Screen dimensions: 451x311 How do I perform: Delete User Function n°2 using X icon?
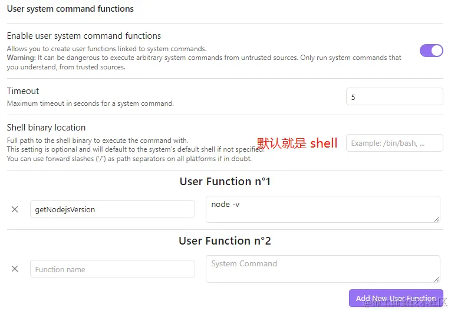[x=15, y=269]
